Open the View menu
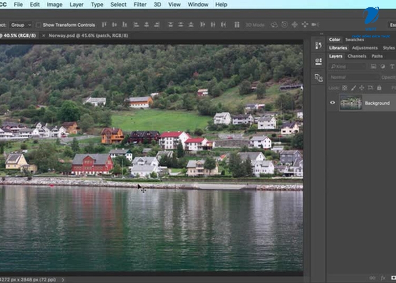This screenshot has width=396, height=283. 174,5
